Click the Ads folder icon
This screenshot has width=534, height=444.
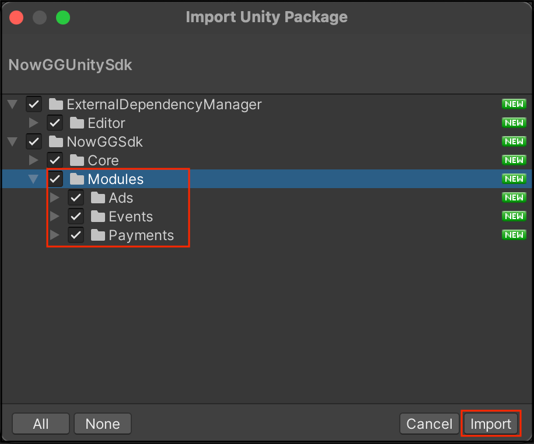(x=98, y=198)
